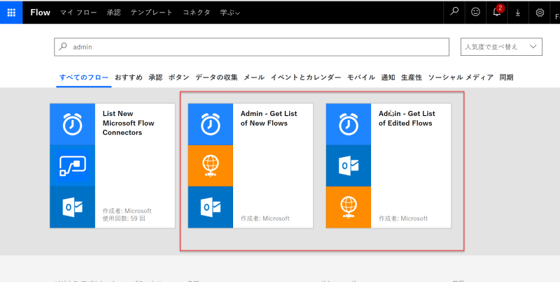The image size is (560, 282).
Task: Open Admin - Get List of Edited Flows template
Action: point(388,165)
